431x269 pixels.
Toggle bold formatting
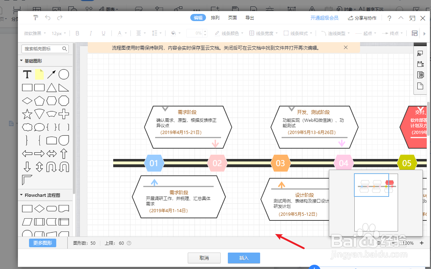point(77,33)
